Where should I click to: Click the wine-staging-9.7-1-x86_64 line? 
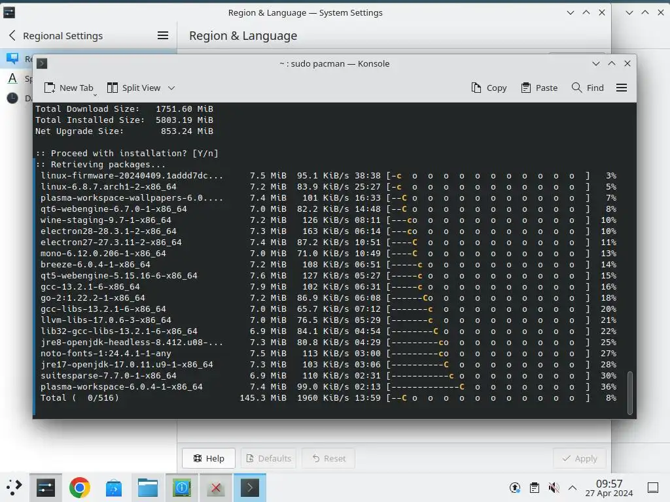pos(328,220)
